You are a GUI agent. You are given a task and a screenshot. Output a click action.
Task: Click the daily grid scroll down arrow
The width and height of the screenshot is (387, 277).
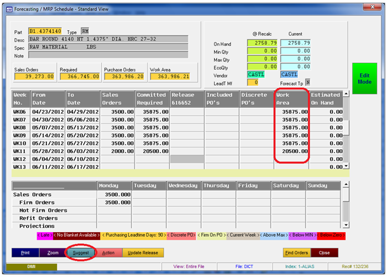pos(346,225)
